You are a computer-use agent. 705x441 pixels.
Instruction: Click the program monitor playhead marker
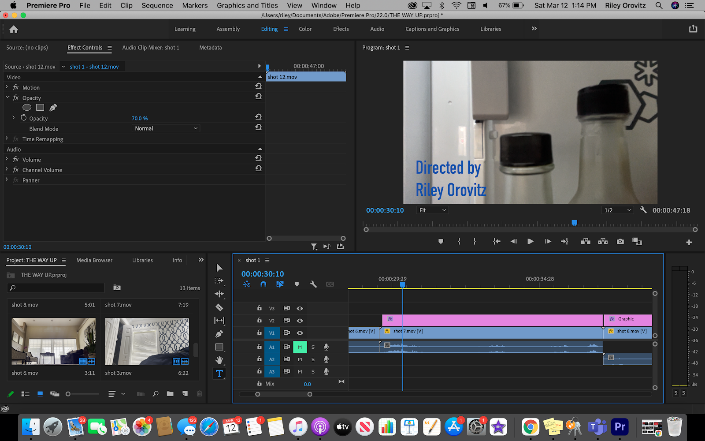[x=574, y=223]
